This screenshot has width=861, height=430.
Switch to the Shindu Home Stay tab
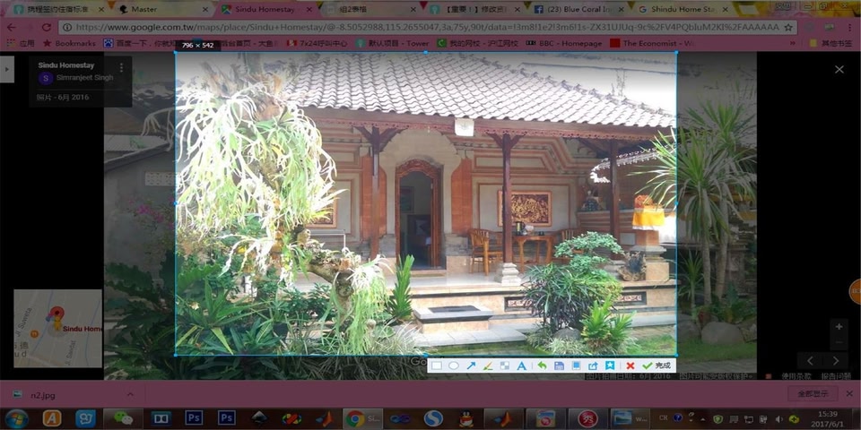[683, 9]
